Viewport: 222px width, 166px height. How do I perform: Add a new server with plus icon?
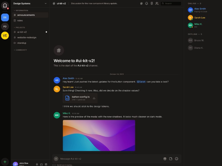pyautogui.click(x=5, y=162)
